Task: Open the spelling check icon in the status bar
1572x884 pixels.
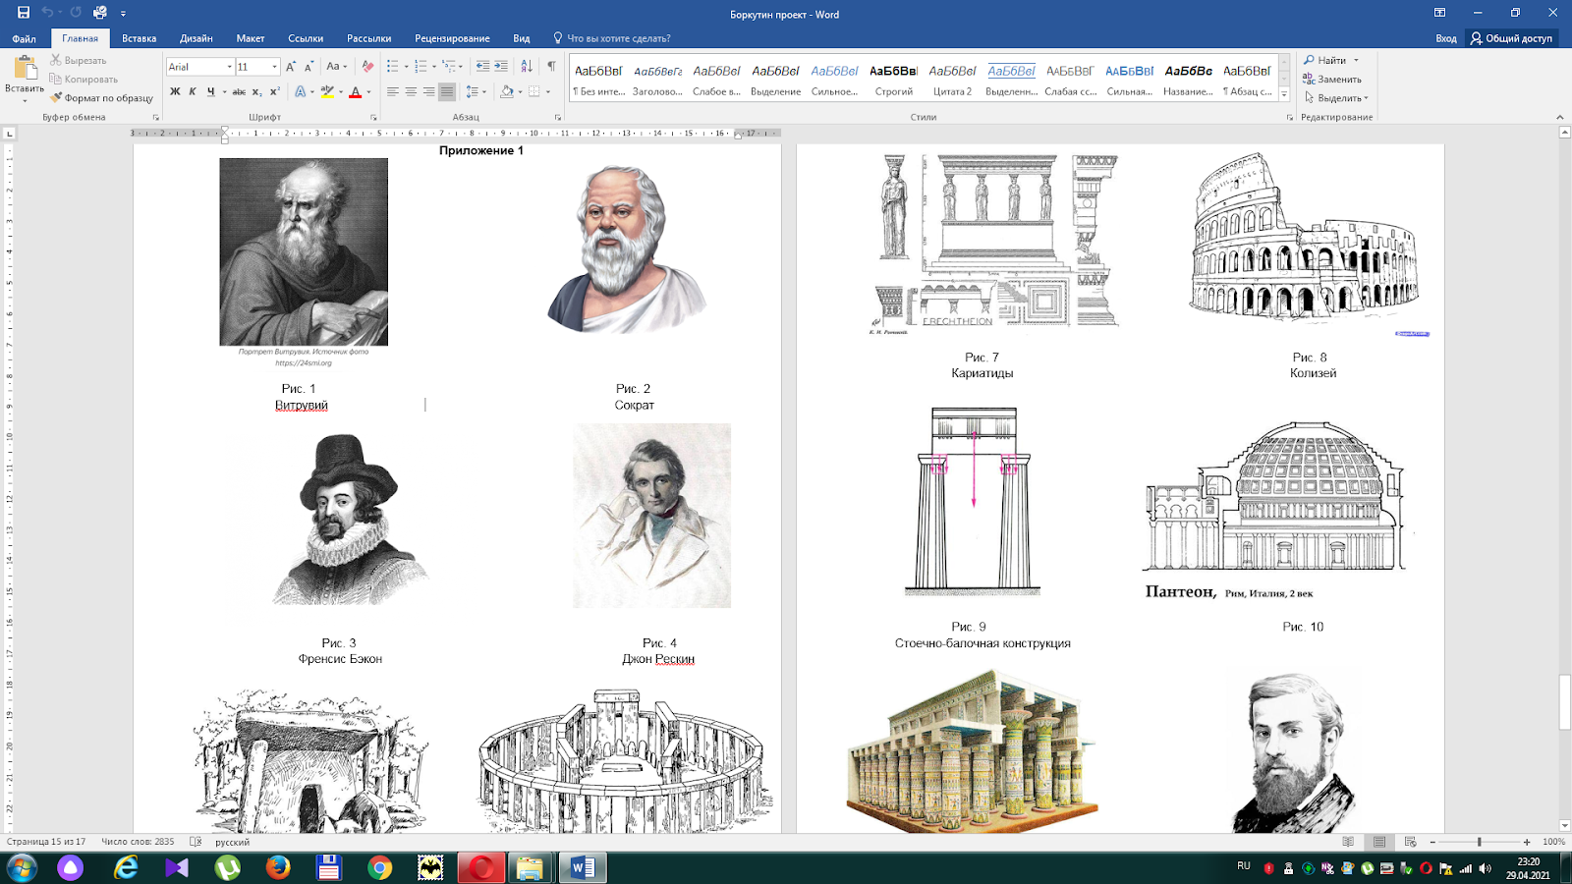Action: pos(196,842)
